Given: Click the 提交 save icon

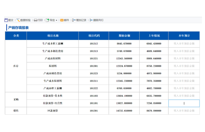Looking at the screenshot, I should point(6,20).
